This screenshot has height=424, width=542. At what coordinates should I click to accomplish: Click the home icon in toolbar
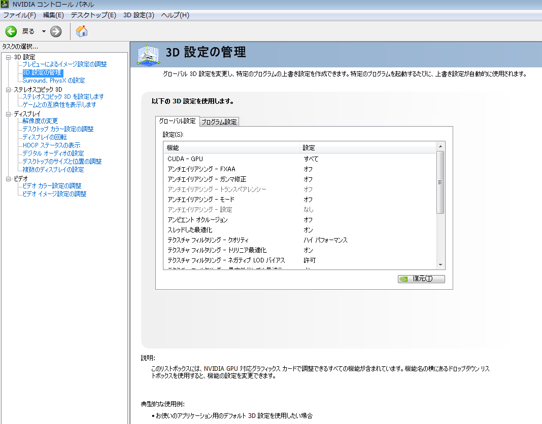coord(82,31)
